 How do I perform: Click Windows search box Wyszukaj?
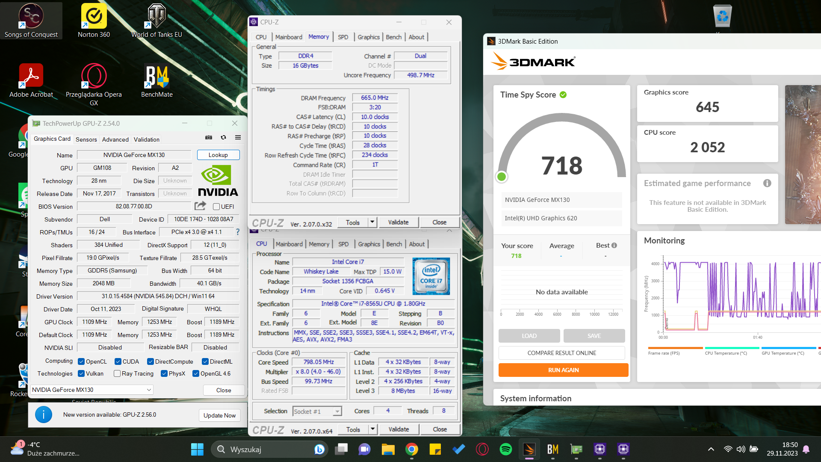coord(269,449)
